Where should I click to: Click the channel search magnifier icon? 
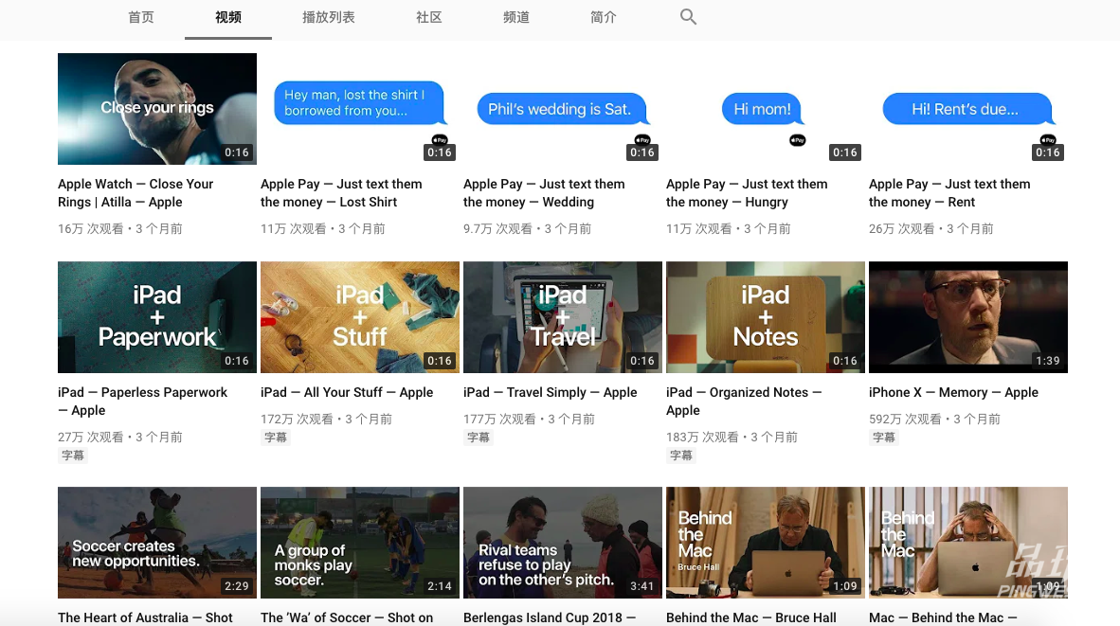tap(688, 17)
